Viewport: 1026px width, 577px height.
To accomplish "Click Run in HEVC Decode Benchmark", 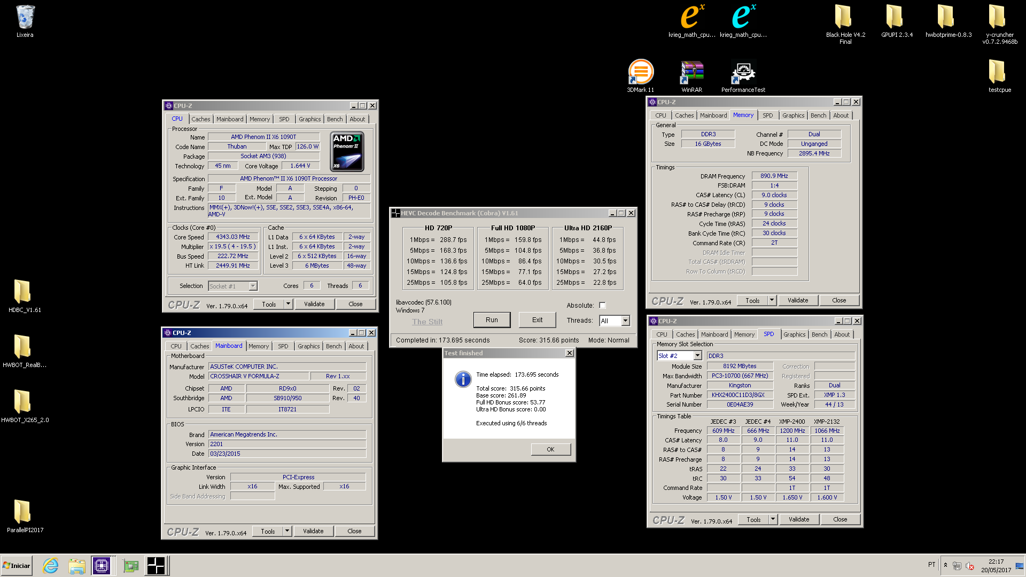I will coord(492,320).
